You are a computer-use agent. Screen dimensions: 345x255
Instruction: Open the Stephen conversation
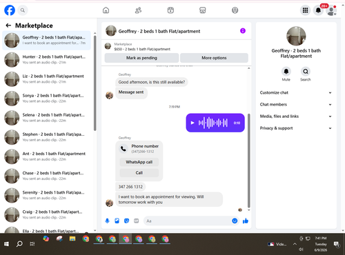pos(46,137)
